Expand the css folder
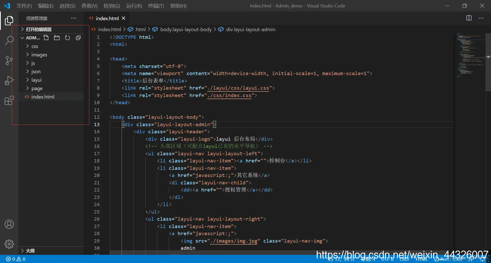The image size is (491, 263). (35, 46)
